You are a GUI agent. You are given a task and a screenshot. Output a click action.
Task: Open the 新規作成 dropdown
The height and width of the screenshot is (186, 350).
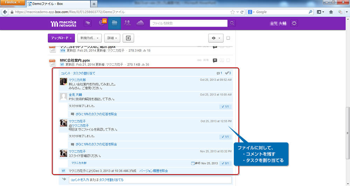tap(90, 38)
